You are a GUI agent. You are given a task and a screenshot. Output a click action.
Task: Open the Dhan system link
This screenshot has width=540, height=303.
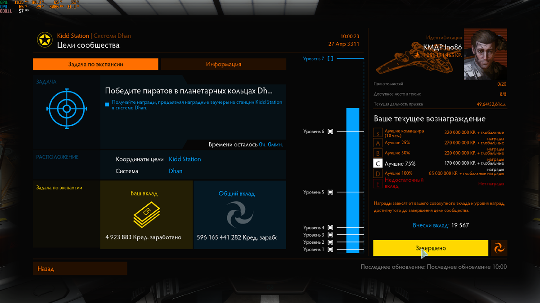(175, 171)
